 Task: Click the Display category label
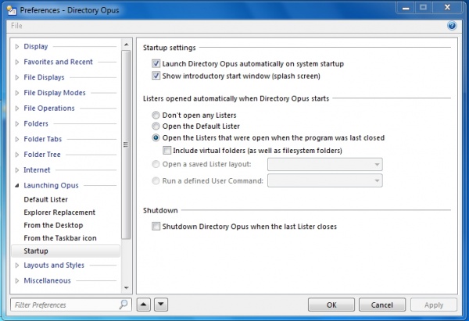point(36,47)
